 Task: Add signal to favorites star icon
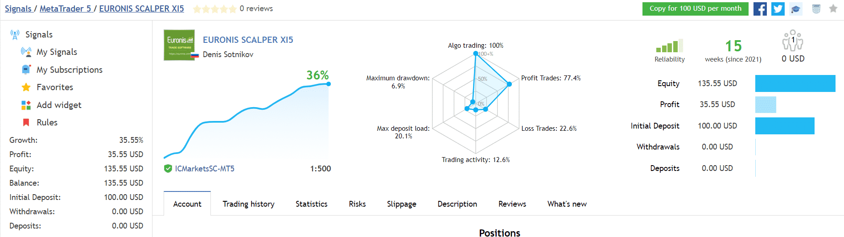tap(833, 8)
